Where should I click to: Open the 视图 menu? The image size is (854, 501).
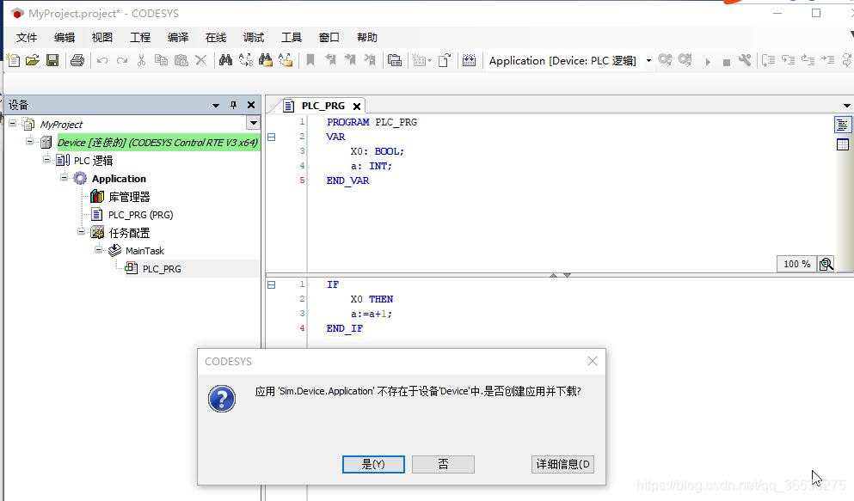(x=101, y=37)
